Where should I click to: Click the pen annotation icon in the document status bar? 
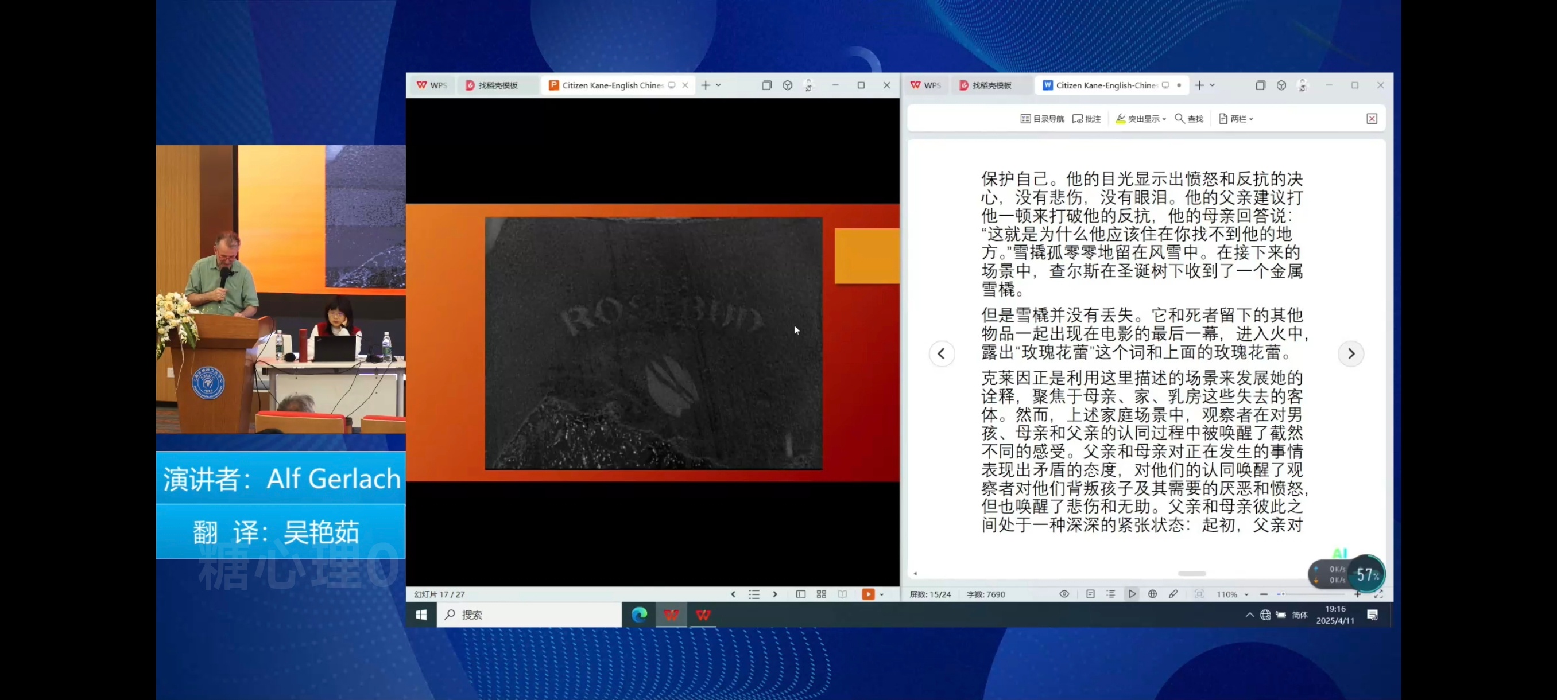[1173, 594]
